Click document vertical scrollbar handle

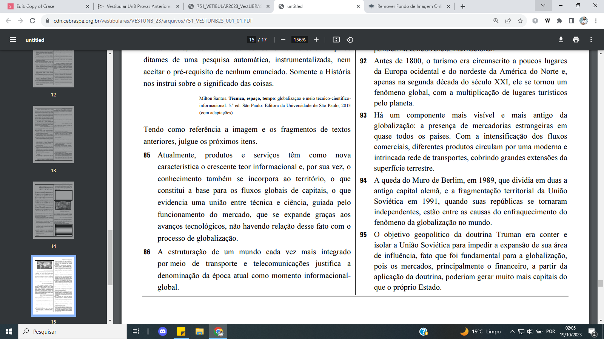[601, 283]
